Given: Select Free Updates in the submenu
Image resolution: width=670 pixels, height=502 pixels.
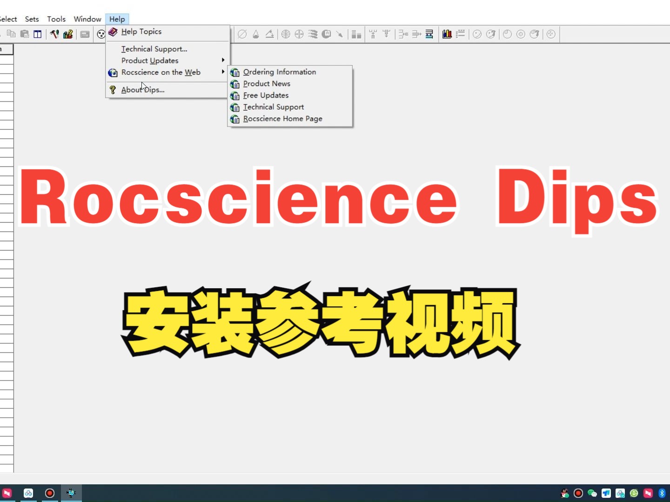Looking at the screenshot, I should click(290, 95).
